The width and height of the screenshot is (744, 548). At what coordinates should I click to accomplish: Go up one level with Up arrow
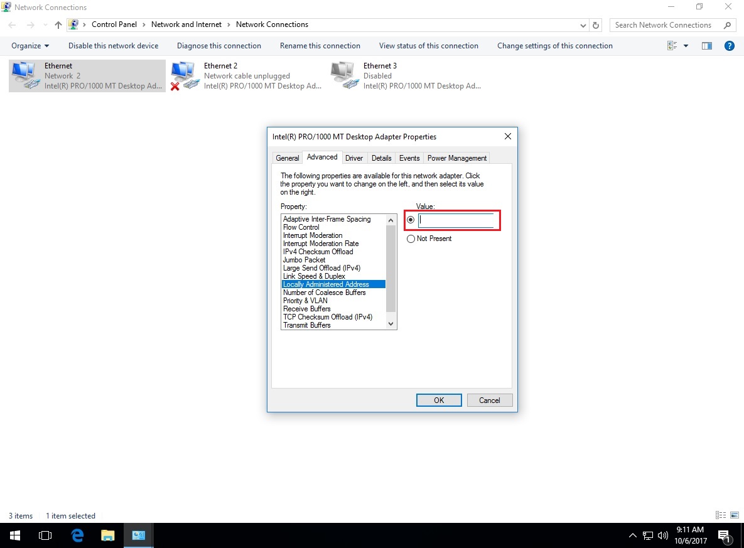[58, 25]
